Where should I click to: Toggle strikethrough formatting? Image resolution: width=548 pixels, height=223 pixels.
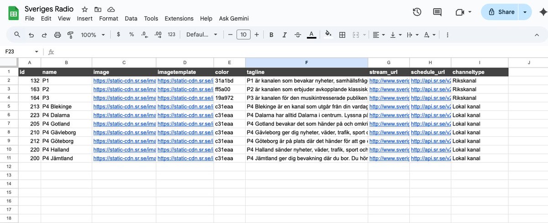[x=298, y=35]
